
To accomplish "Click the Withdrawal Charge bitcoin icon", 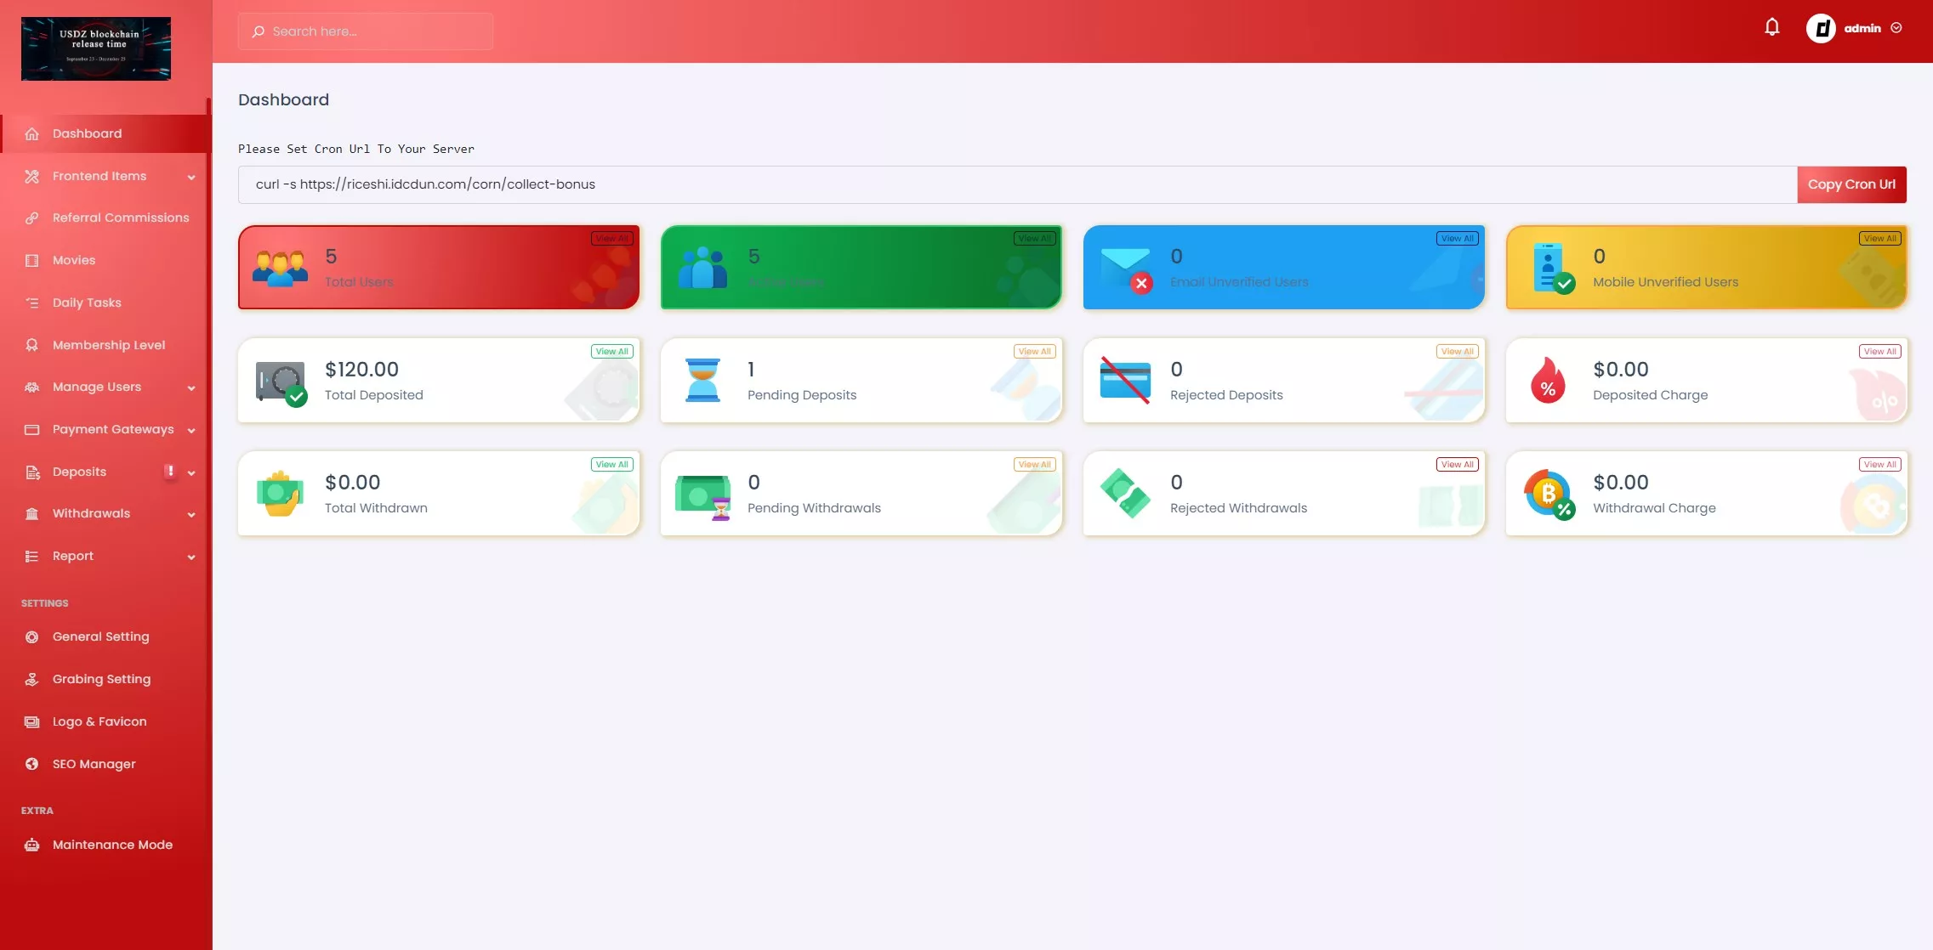I will [x=1548, y=494].
